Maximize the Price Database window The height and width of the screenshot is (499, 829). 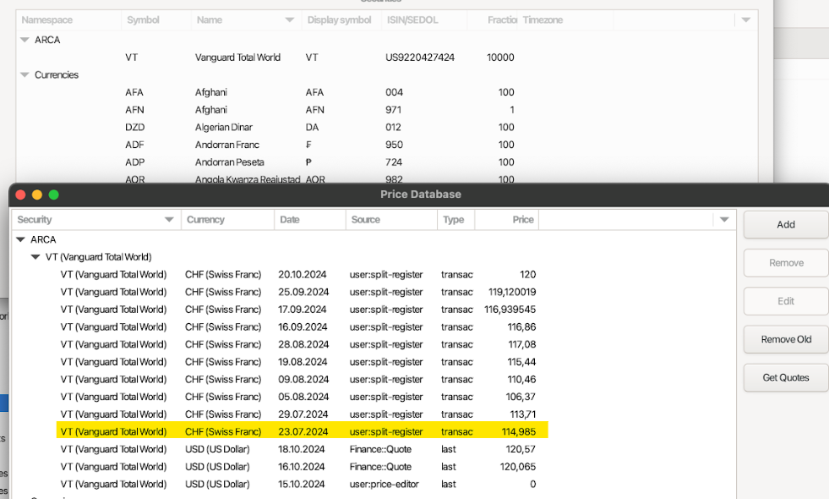click(53, 195)
